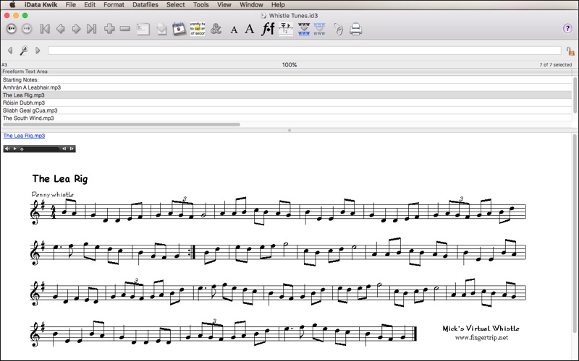Image resolution: width=579 pixels, height=361 pixels.
Task: Click the email envelope toolbar icon
Action: pyautogui.click(x=161, y=29)
